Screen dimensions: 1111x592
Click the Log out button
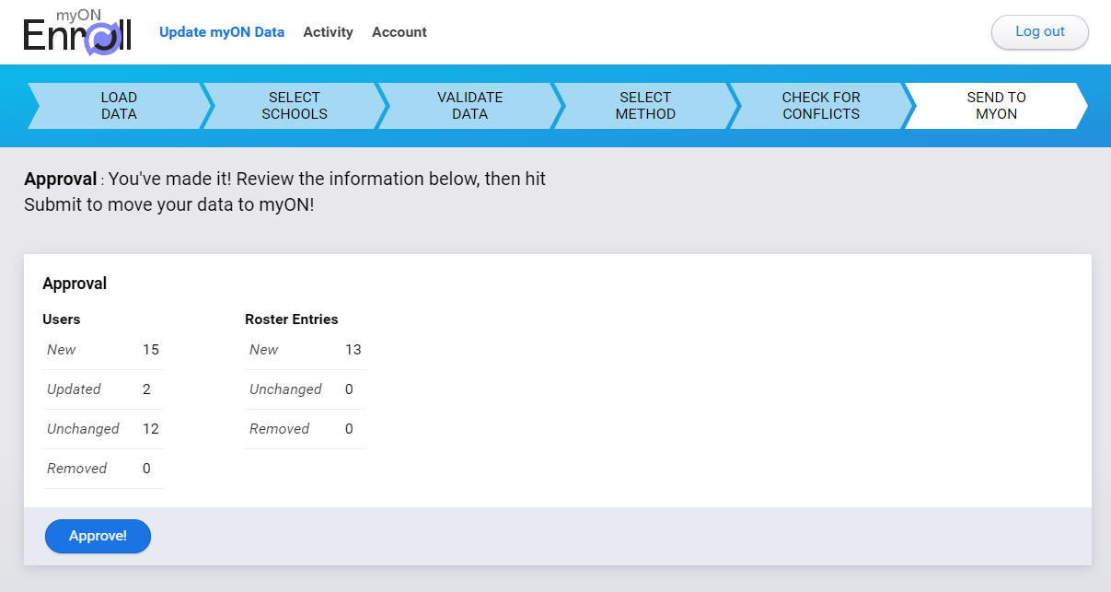[1040, 31]
